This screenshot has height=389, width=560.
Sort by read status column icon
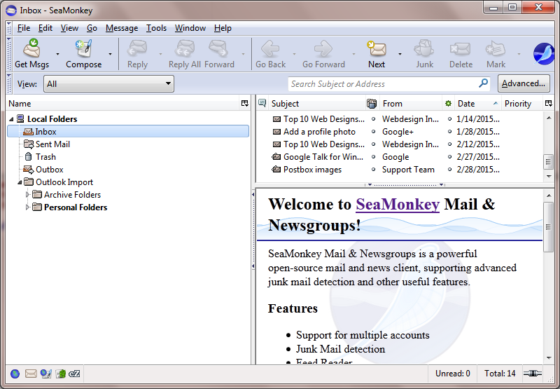point(448,104)
